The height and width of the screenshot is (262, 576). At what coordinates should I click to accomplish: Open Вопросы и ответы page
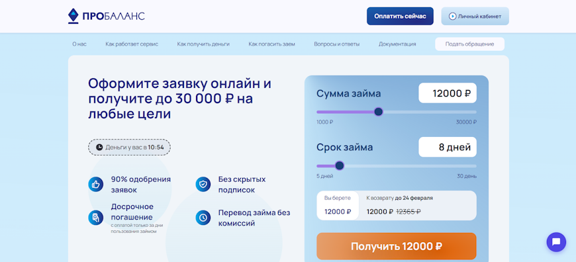pyautogui.click(x=337, y=44)
